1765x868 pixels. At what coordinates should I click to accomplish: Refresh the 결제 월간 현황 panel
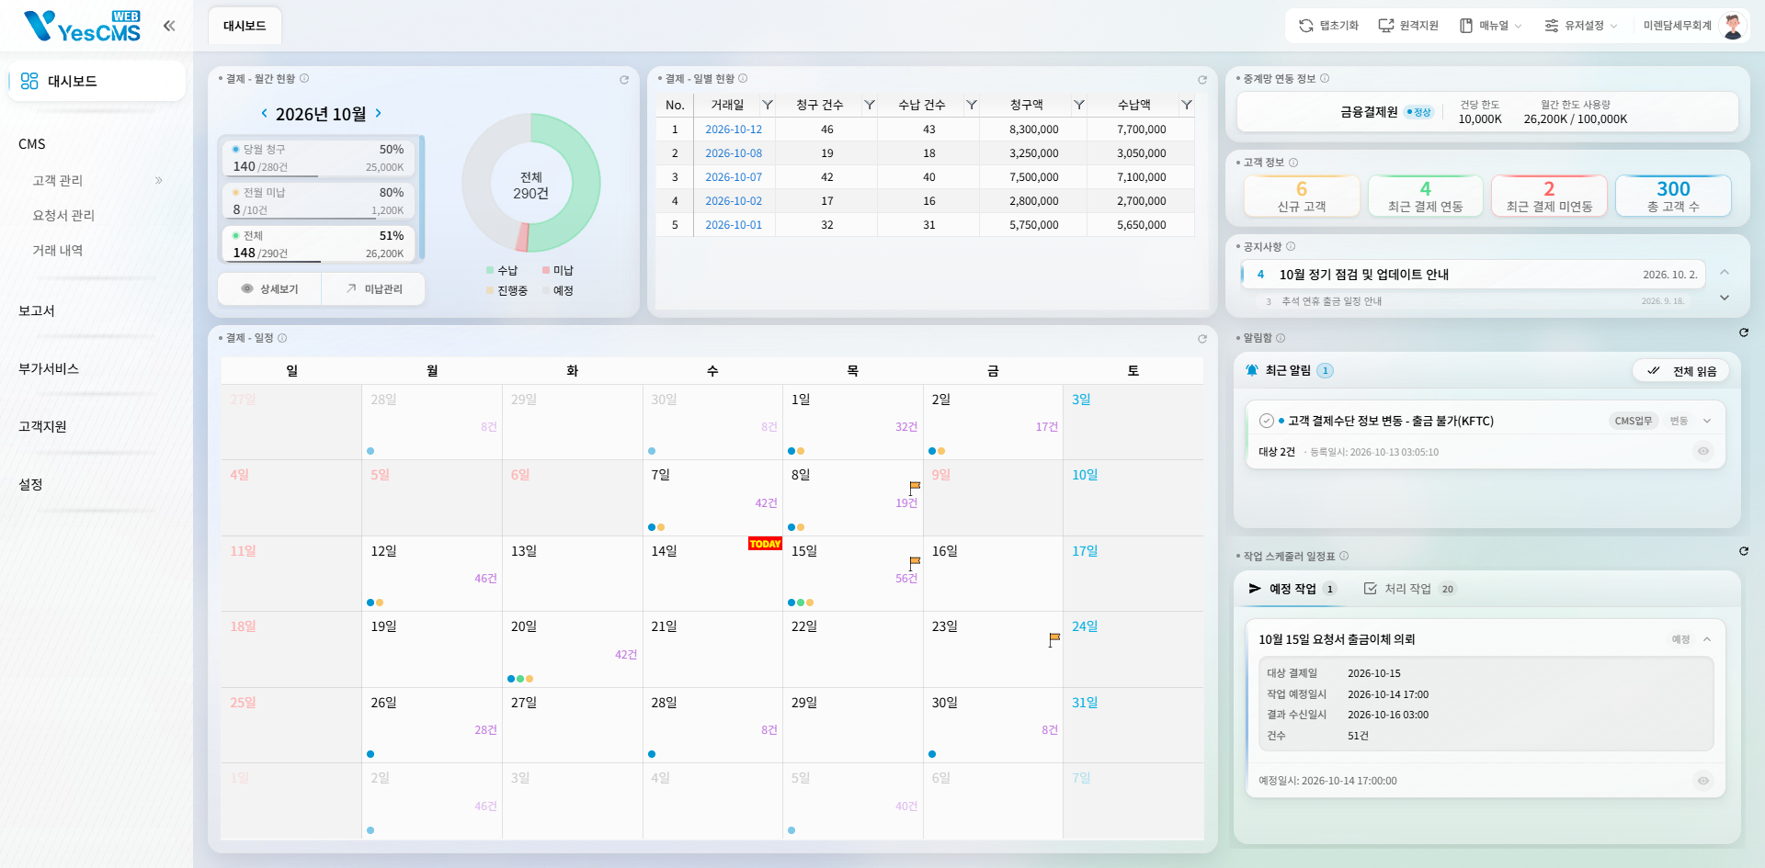click(624, 80)
